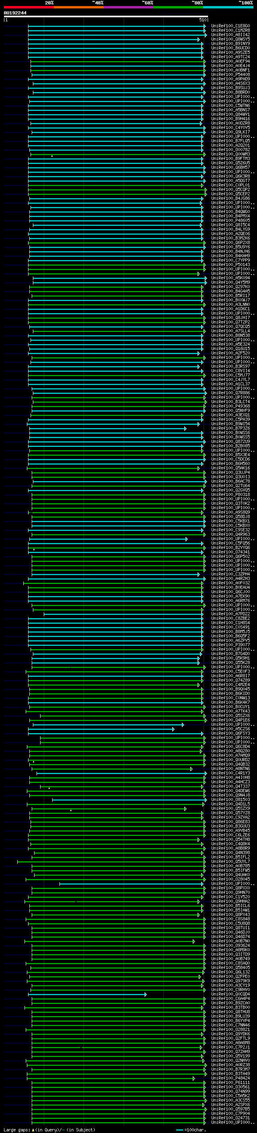Select the UniRef100_B0XWJ7 label
Screen dimensions: 257x1133
click(x=230, y=300)
